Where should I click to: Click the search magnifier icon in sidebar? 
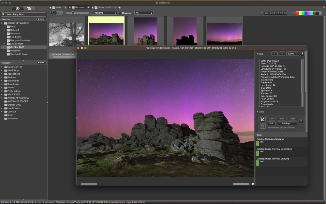4,14
